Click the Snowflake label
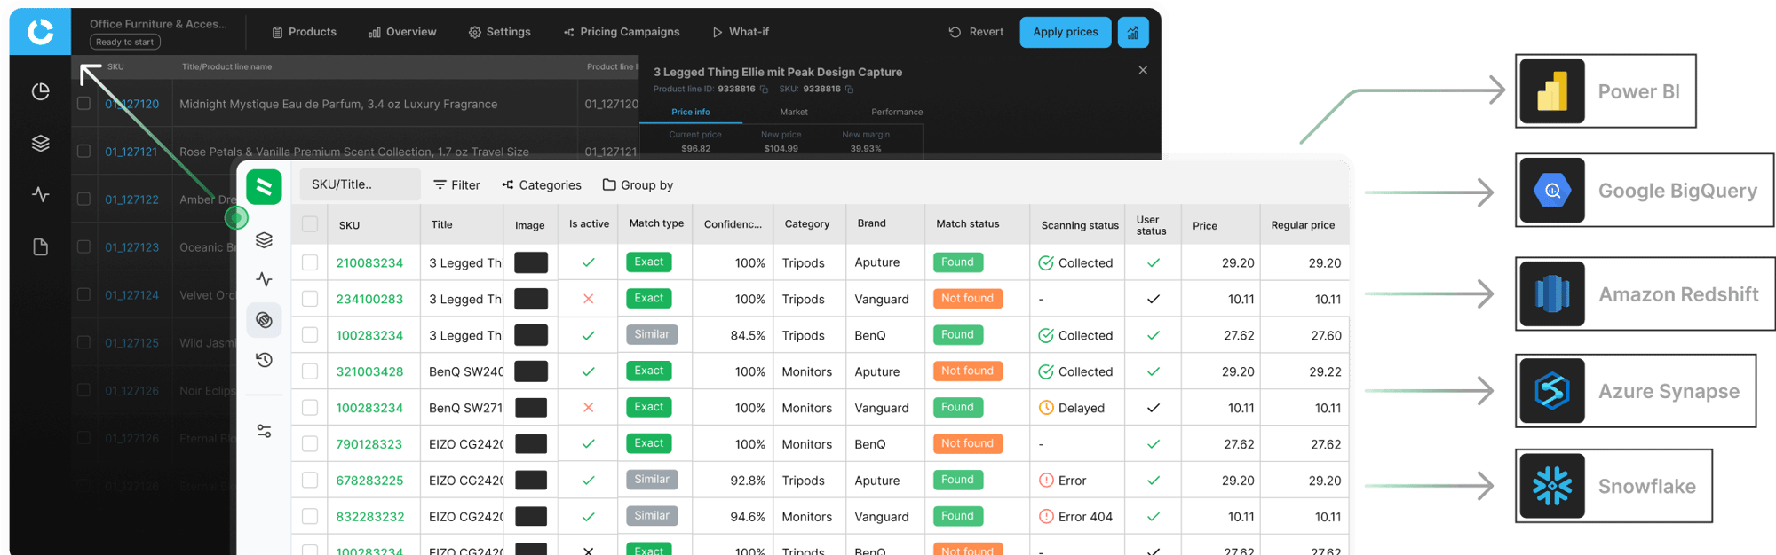The height and width of the screenshot is (555, 1776). (1647, 486)
